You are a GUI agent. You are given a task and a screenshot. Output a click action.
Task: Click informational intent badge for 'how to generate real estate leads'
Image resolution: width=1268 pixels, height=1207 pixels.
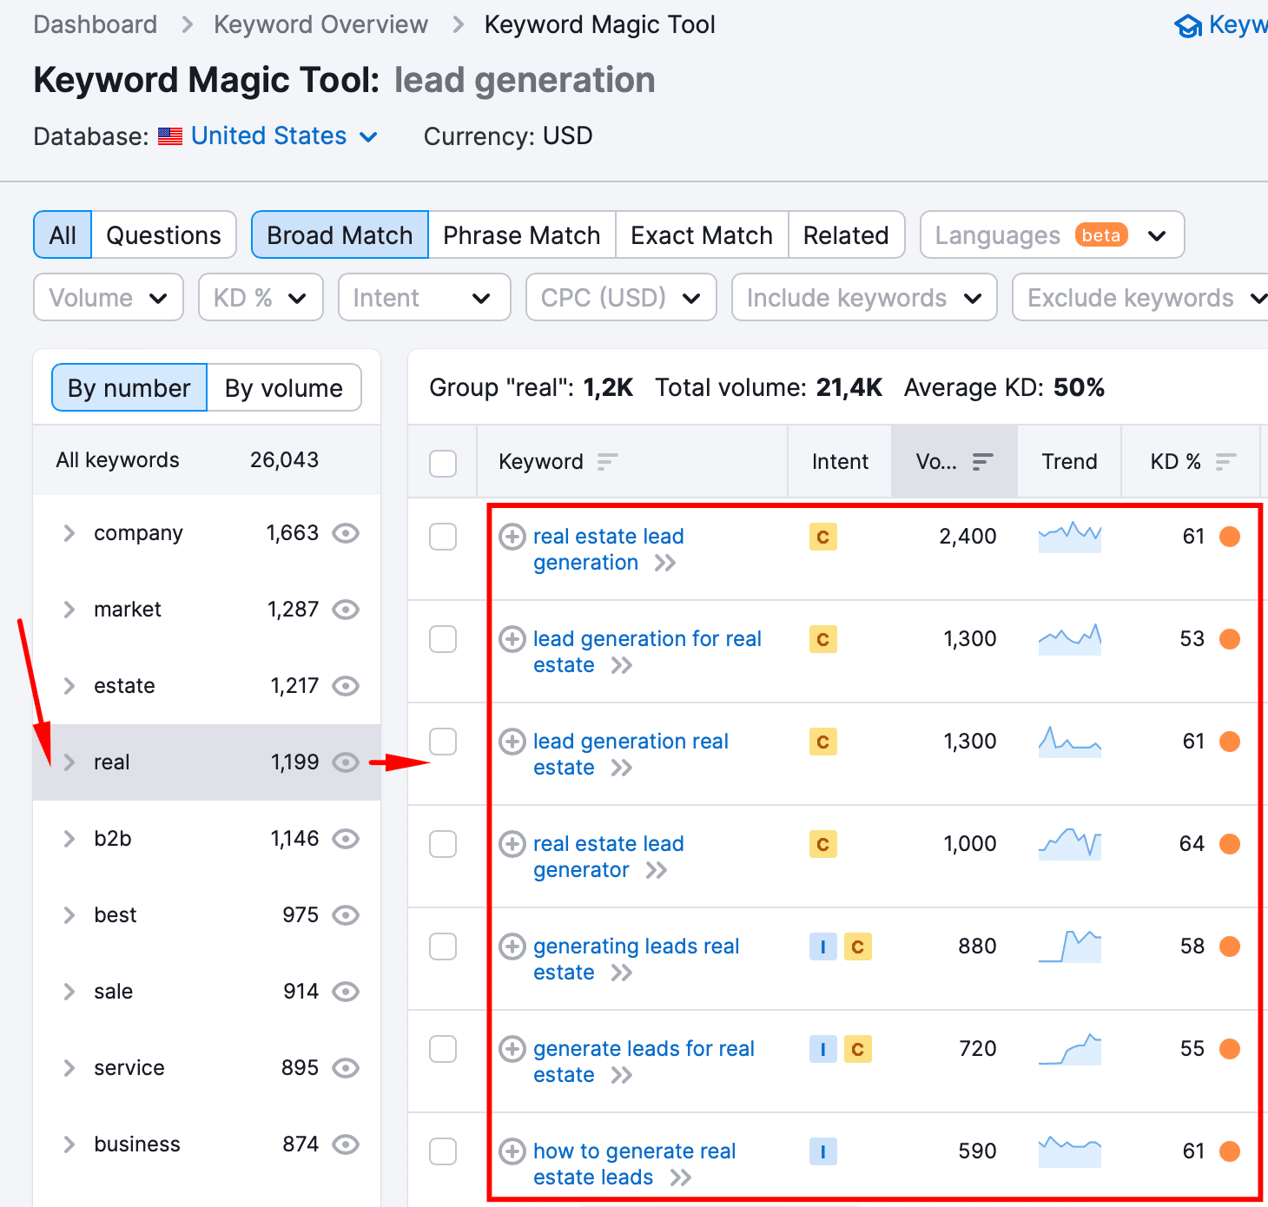[823, 1151]
